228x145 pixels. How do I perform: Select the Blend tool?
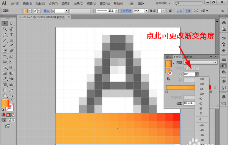point(11,78)
